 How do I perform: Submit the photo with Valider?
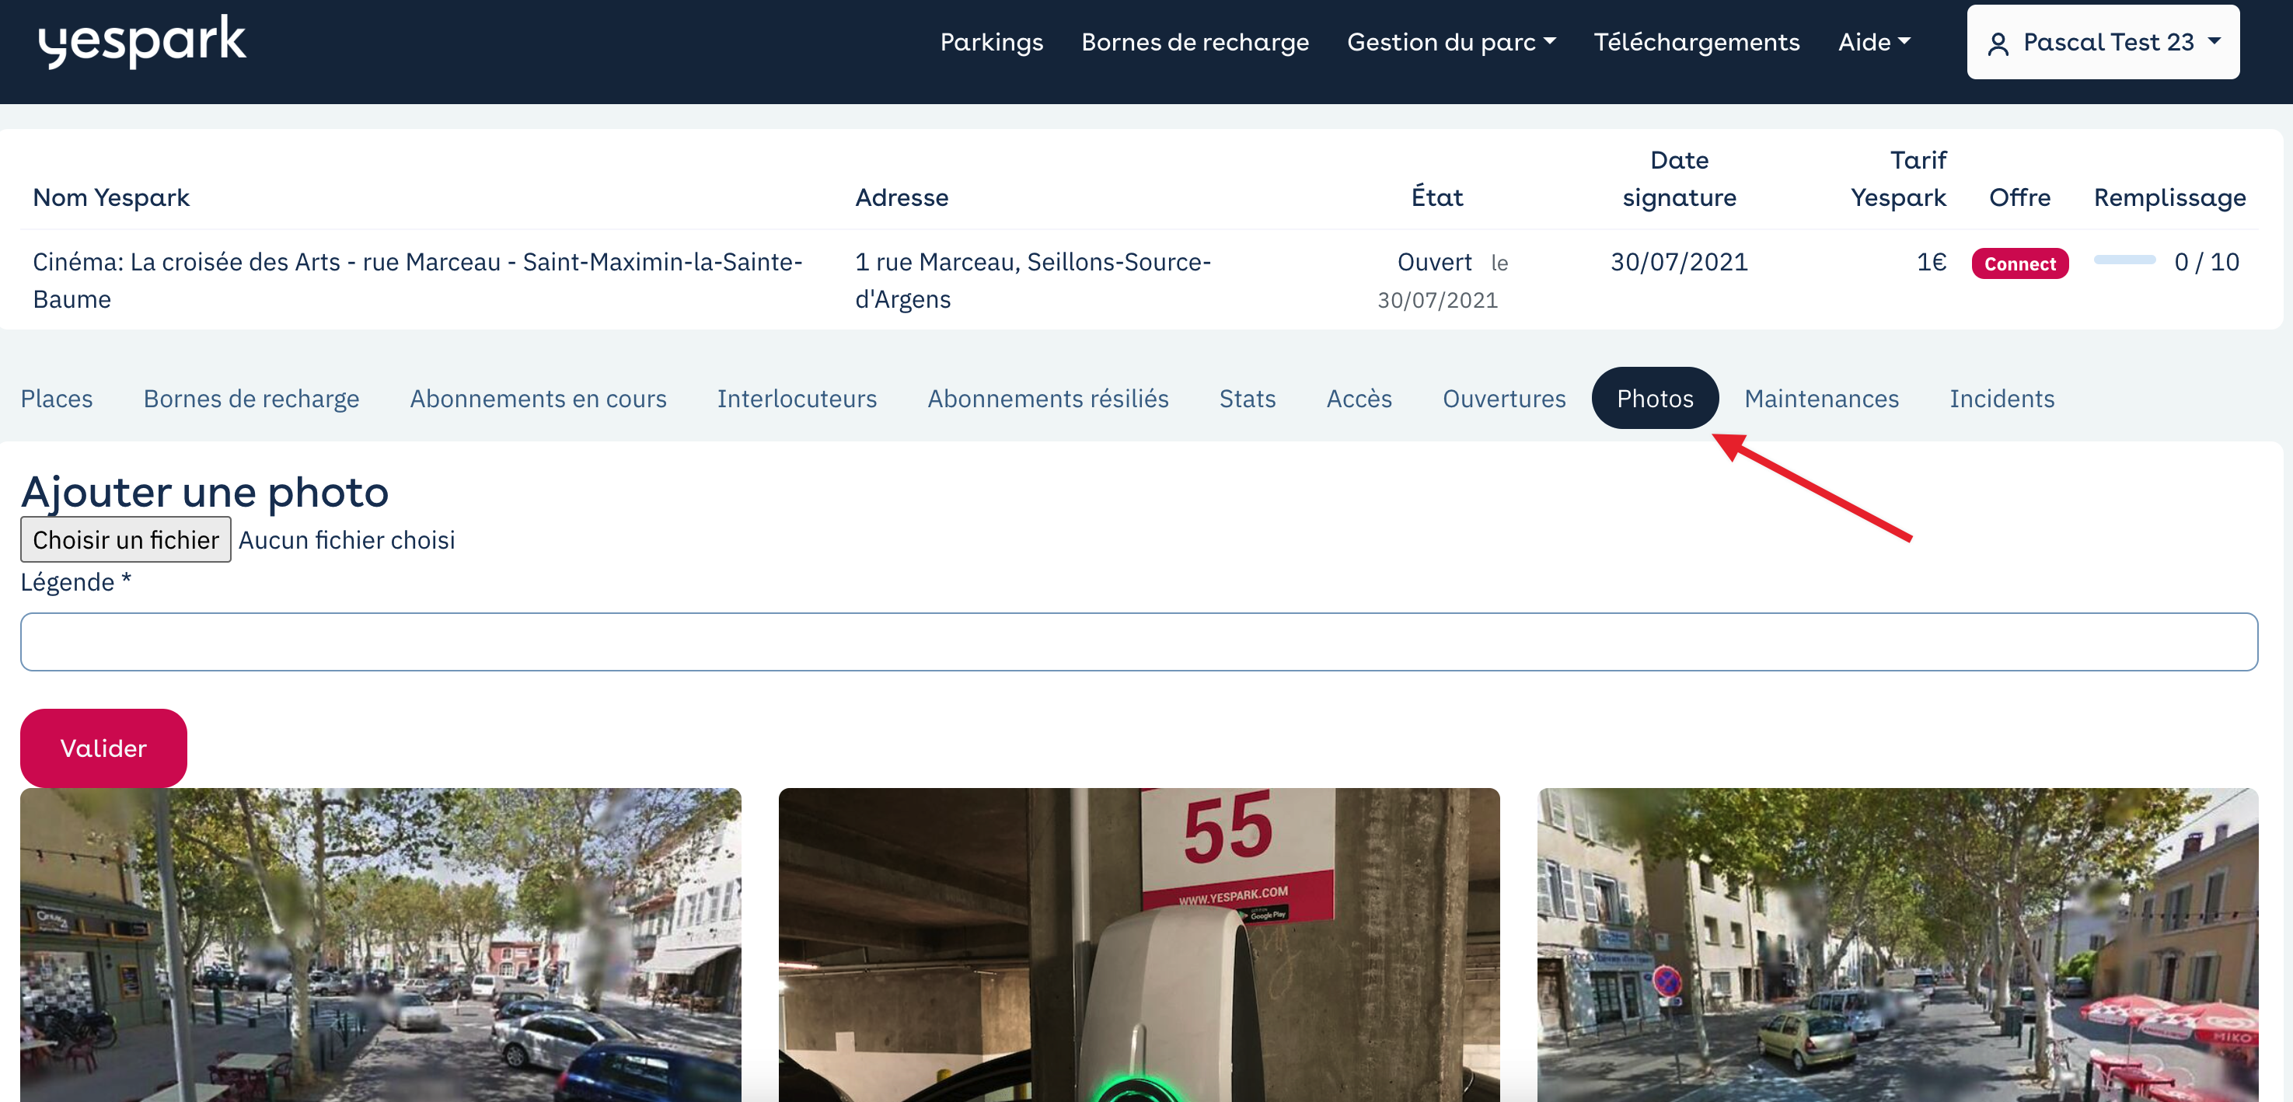point(103,748)
